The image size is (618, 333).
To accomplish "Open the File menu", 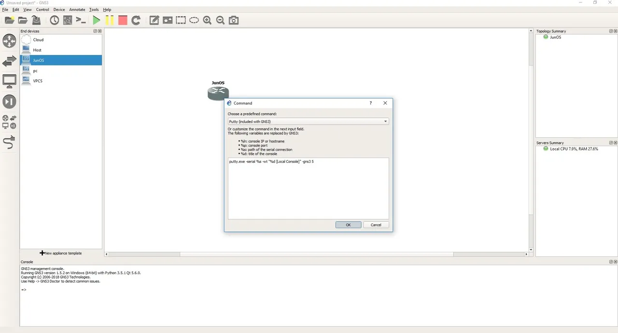I will 5,10.
